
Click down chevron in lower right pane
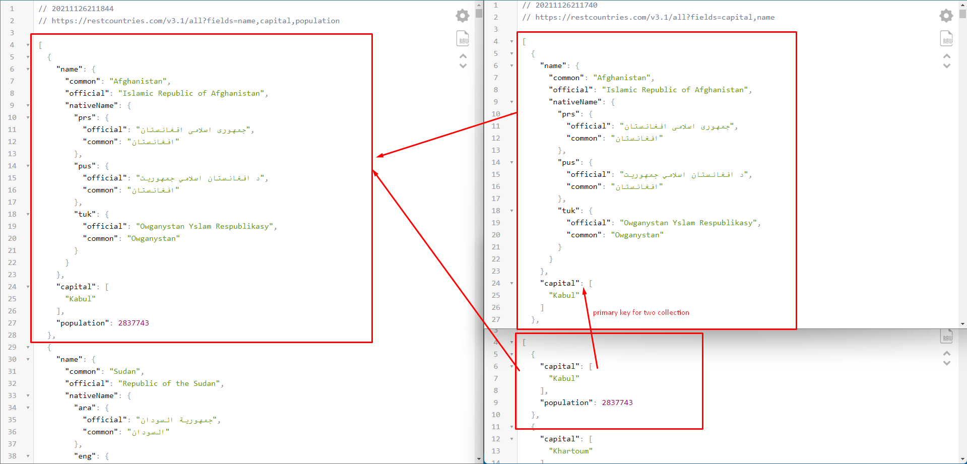pyautogui.click(x=947, y=363)
